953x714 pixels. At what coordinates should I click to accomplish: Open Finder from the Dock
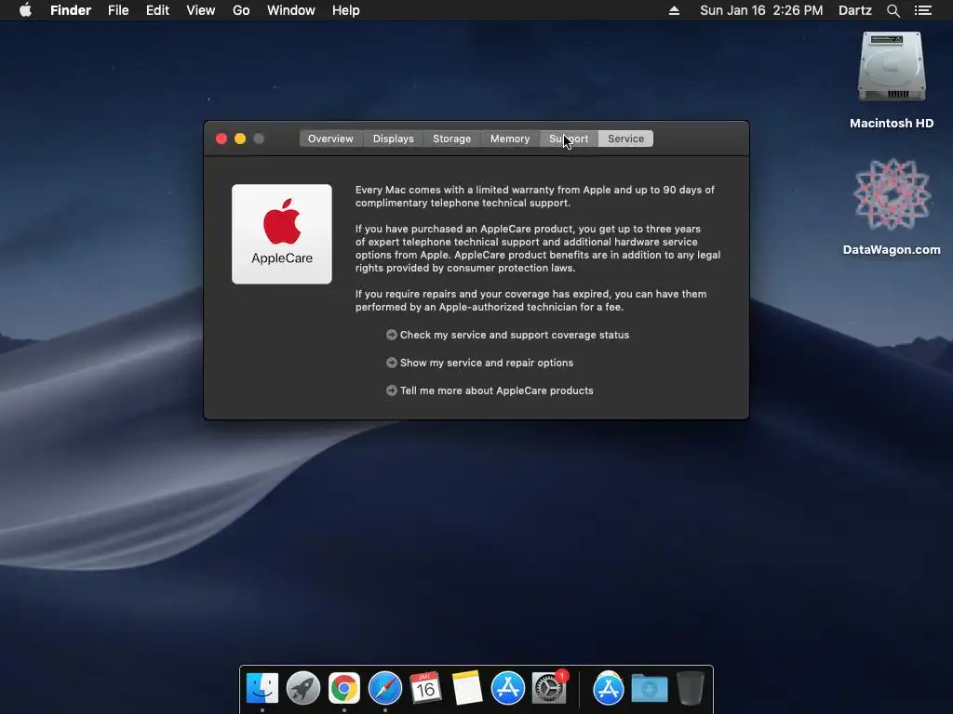pyautogui.click(x=262, y=688)
